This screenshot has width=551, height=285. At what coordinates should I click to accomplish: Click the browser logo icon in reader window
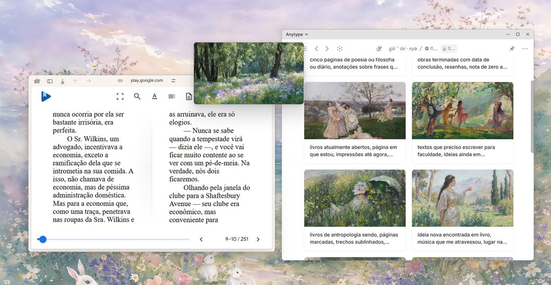(x=37, y=81)
